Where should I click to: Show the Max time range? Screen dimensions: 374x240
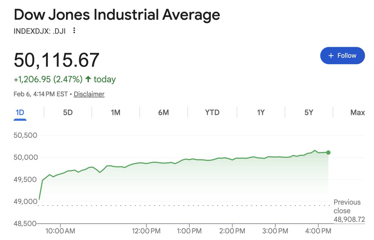point(357,112)
